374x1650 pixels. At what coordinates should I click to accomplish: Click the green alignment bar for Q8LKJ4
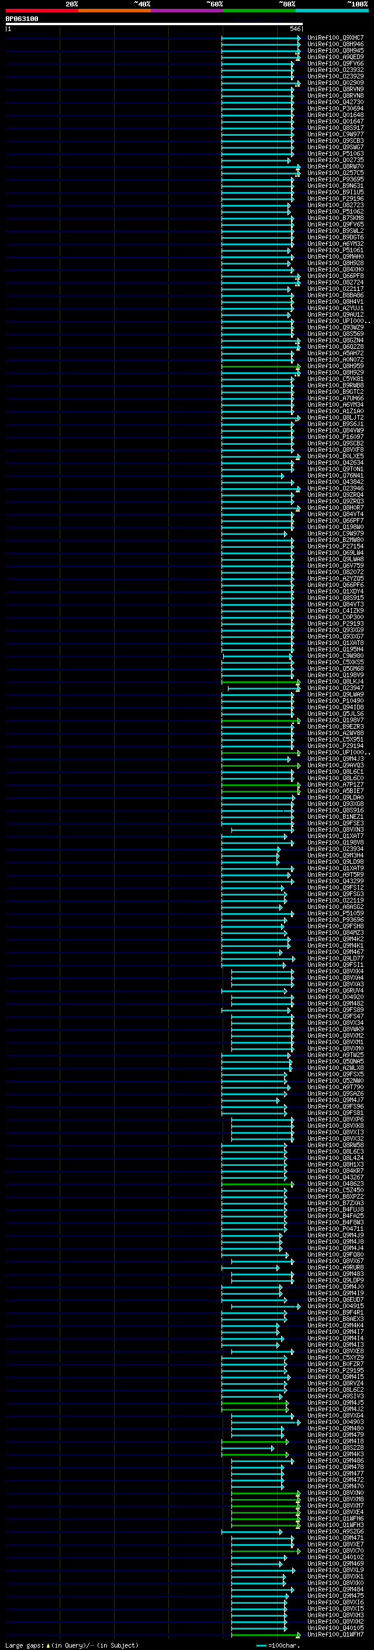(x=261, y=681)
